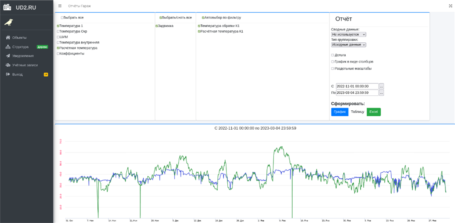Open the Структура menu item

(x=20, y=47)
